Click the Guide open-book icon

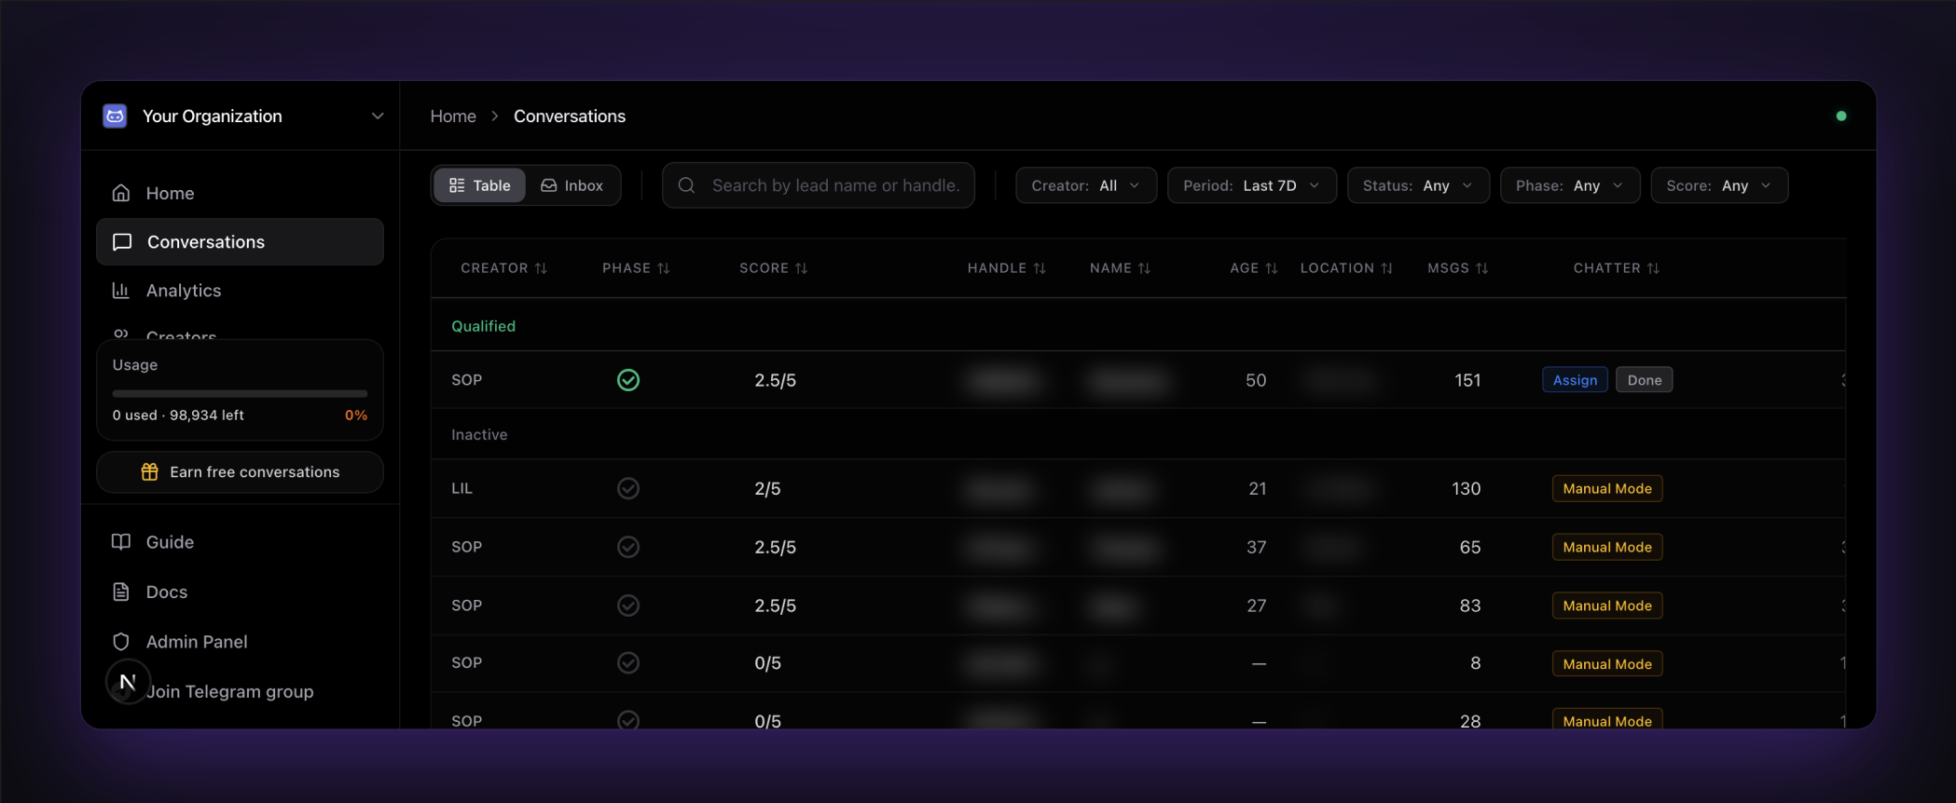121,542
